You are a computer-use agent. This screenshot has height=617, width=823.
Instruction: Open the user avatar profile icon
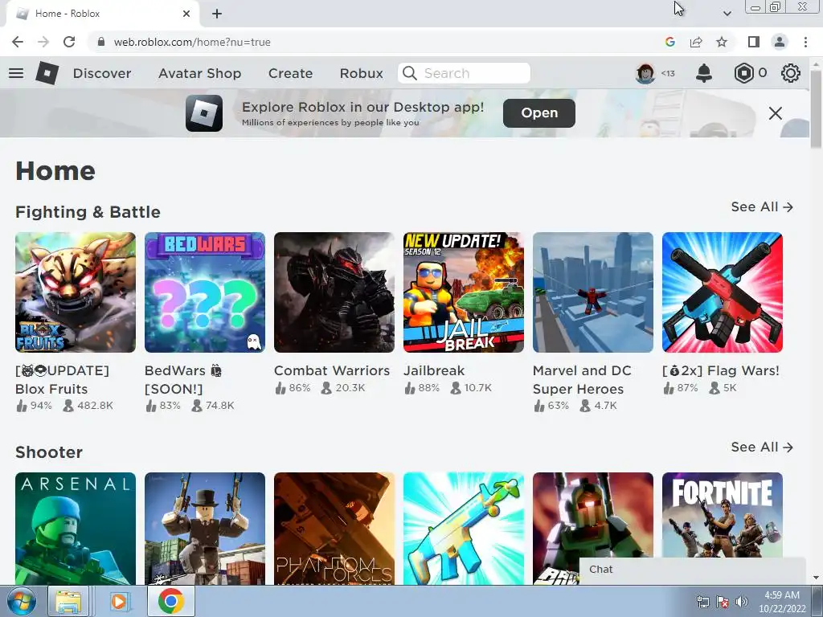[645, 73]
